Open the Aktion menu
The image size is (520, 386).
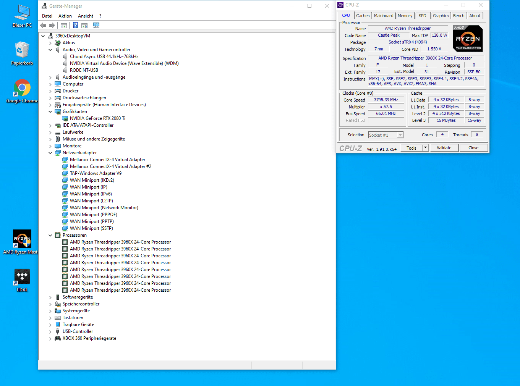click(65, 16)
